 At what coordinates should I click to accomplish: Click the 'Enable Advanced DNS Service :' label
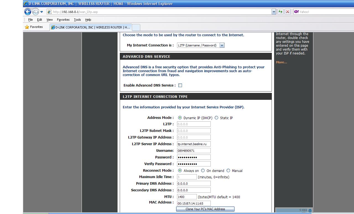click(150, 85)
